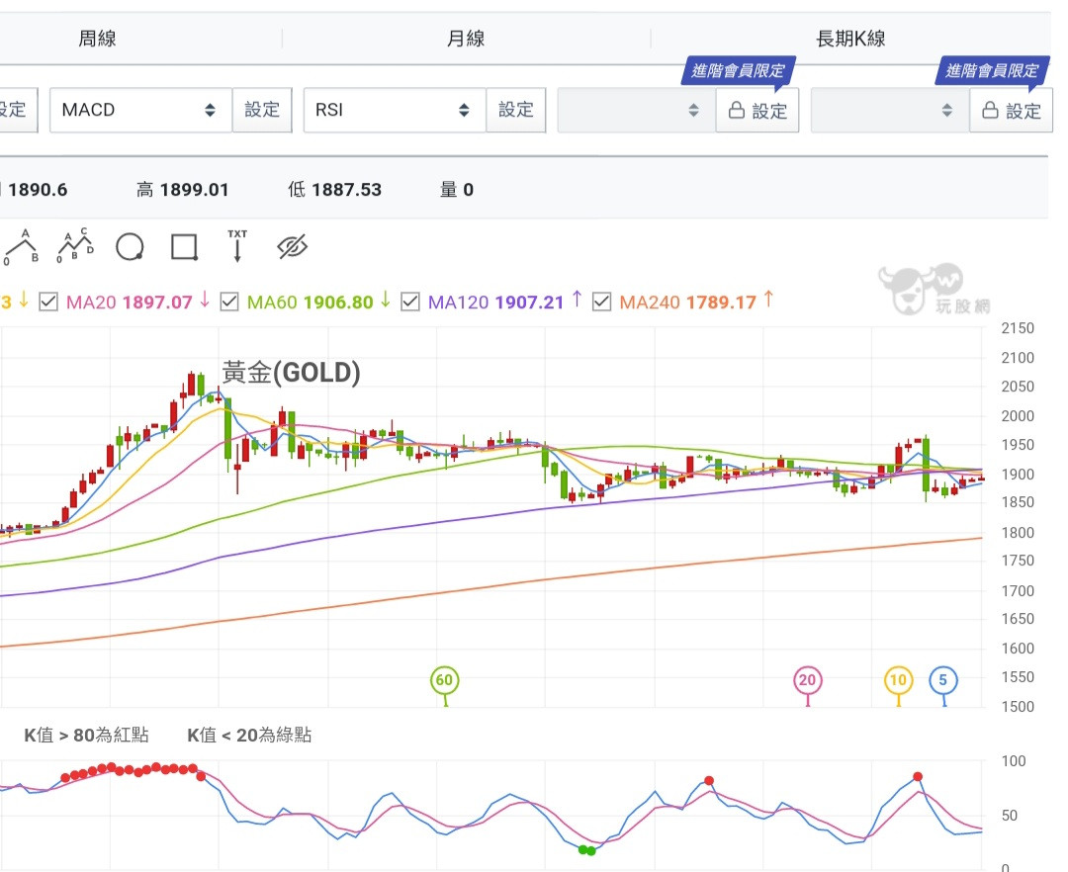Select the TXT text annotation tool
Viewport: 1068px width, 872px height.
[237, 246]
